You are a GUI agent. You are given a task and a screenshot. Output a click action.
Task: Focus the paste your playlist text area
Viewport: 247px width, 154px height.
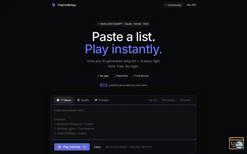coord(124,122)
